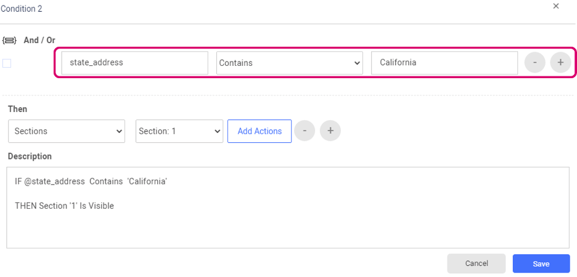
Task: Save the condition
Action: (x=541, y=263)
